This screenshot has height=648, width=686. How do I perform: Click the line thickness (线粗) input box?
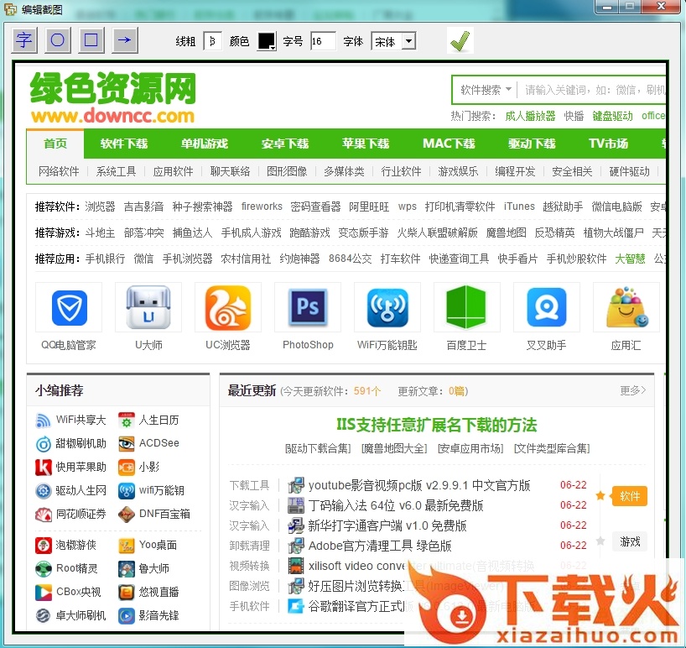[x=213, y=41]
